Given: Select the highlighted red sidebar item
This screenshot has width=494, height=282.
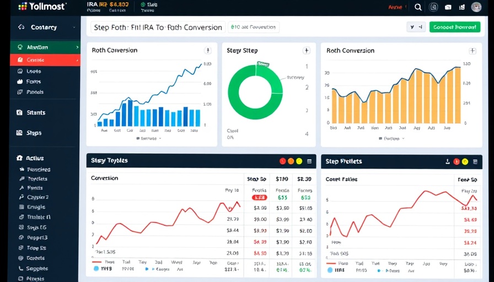Looking at the screenshot, I should (45, 59).
